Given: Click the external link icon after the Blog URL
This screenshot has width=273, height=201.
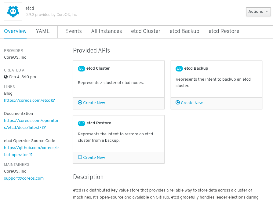Looking at the screenshot, I should (53, 100).
